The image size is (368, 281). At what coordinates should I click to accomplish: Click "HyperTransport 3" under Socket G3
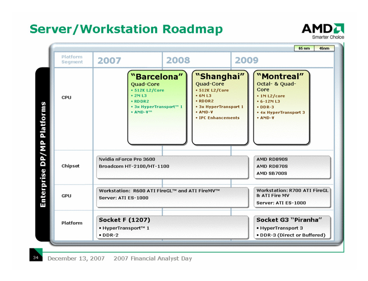[281, 228]
